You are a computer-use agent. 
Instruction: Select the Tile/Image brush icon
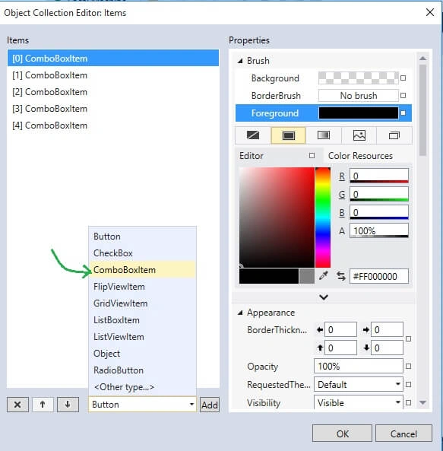point(359,135)
